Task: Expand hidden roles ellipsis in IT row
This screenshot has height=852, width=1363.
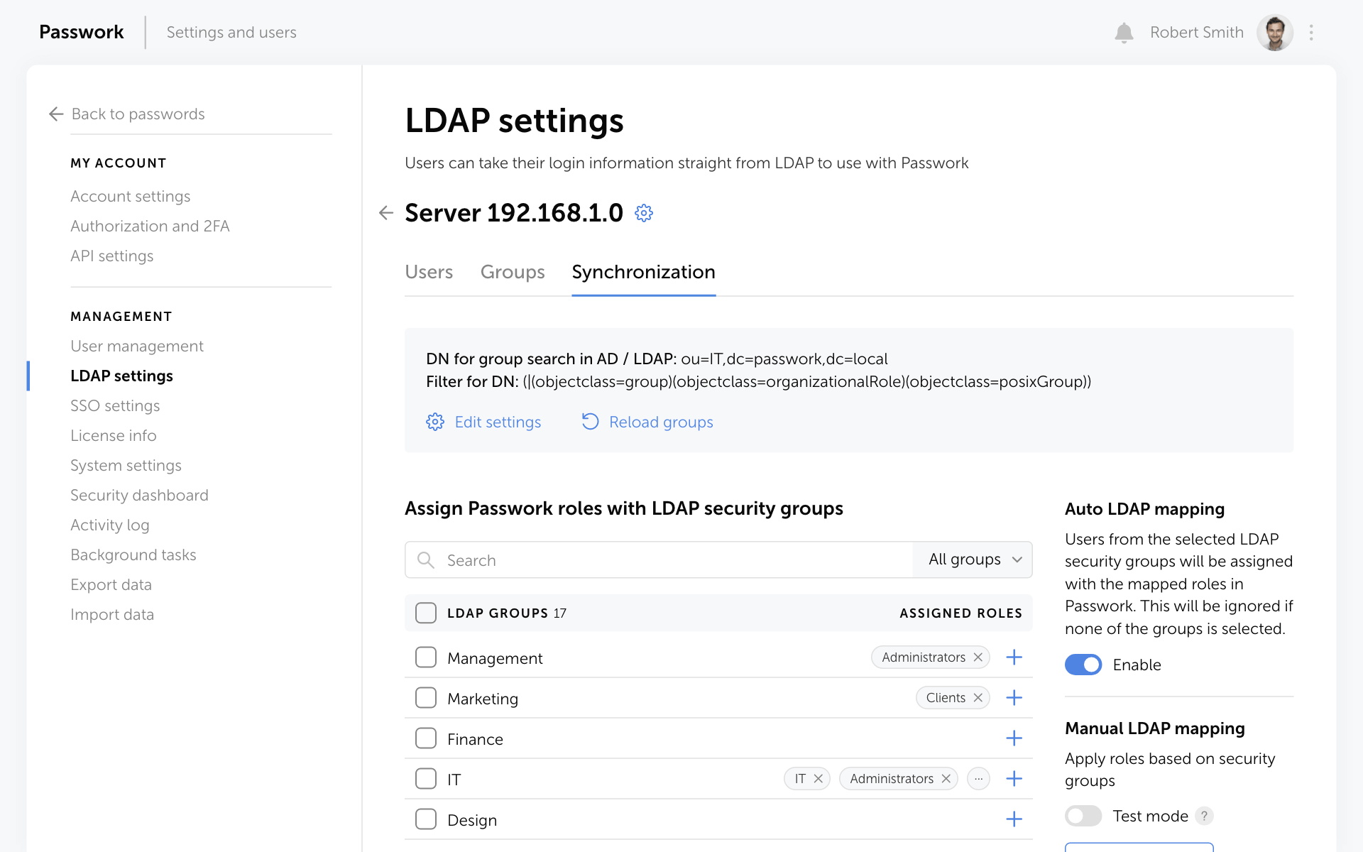Action: (978, 779)
